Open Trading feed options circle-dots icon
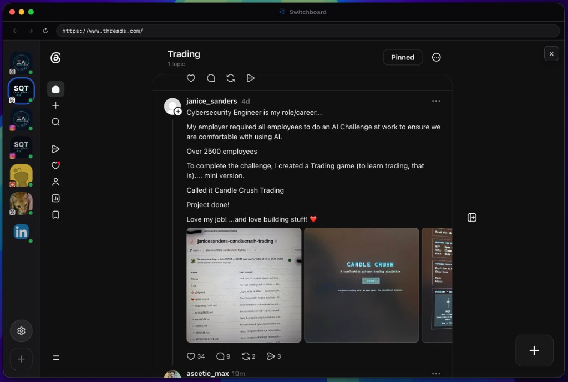Screen dimensions: 568x382 click(436, 57)
